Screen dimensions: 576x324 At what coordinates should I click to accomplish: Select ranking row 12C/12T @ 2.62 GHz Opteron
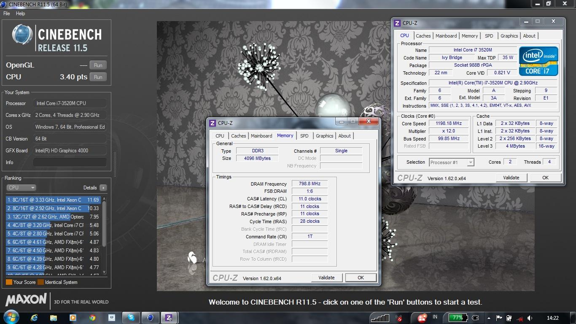[53, 217]
